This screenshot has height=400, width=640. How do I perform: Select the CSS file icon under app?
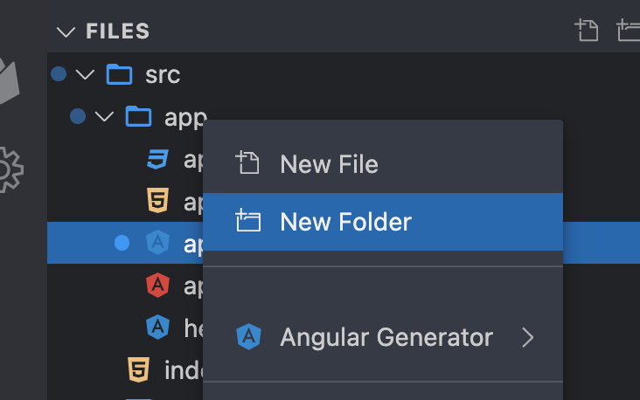click(157, 159)
